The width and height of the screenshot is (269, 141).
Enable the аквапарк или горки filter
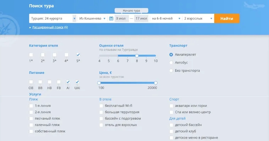(x=171, y=106)
